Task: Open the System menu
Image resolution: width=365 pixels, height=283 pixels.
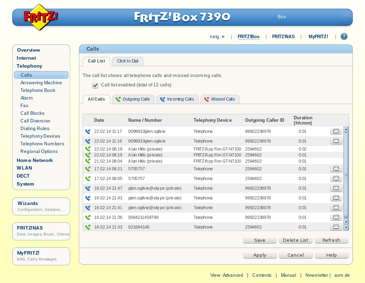Action: tap(25, 184)
